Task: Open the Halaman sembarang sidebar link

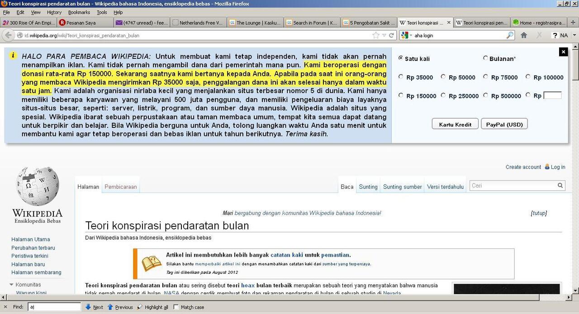Action: (36, 272)
